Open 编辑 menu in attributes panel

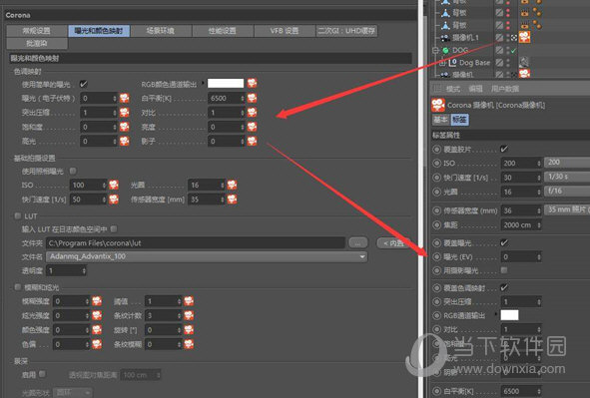(x=475, y=89)
